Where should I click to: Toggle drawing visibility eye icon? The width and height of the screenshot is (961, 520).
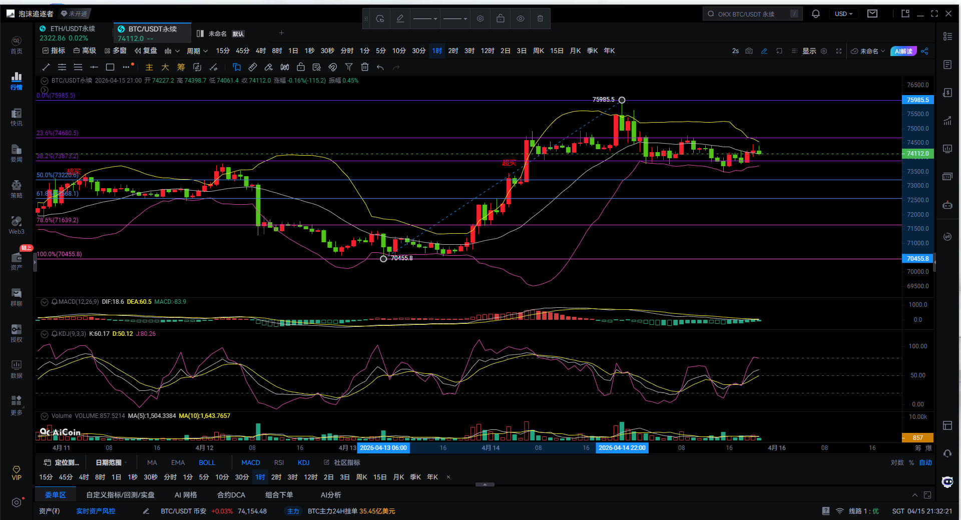pyautogui.click(x=521, y=19)
